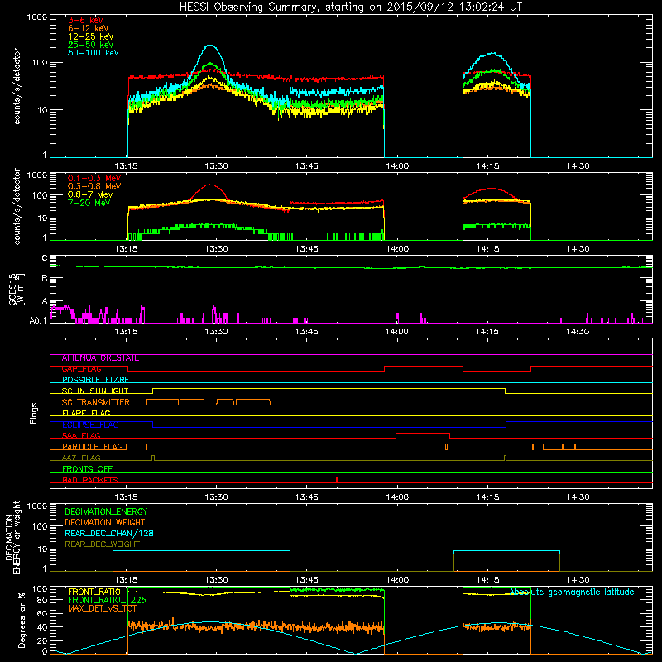Click the Degrees or % axis title
This screenshot has height=662, width=662.
pos(22,621)
